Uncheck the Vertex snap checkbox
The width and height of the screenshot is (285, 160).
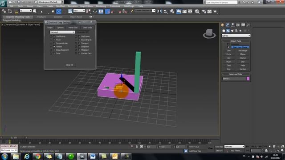54,47
